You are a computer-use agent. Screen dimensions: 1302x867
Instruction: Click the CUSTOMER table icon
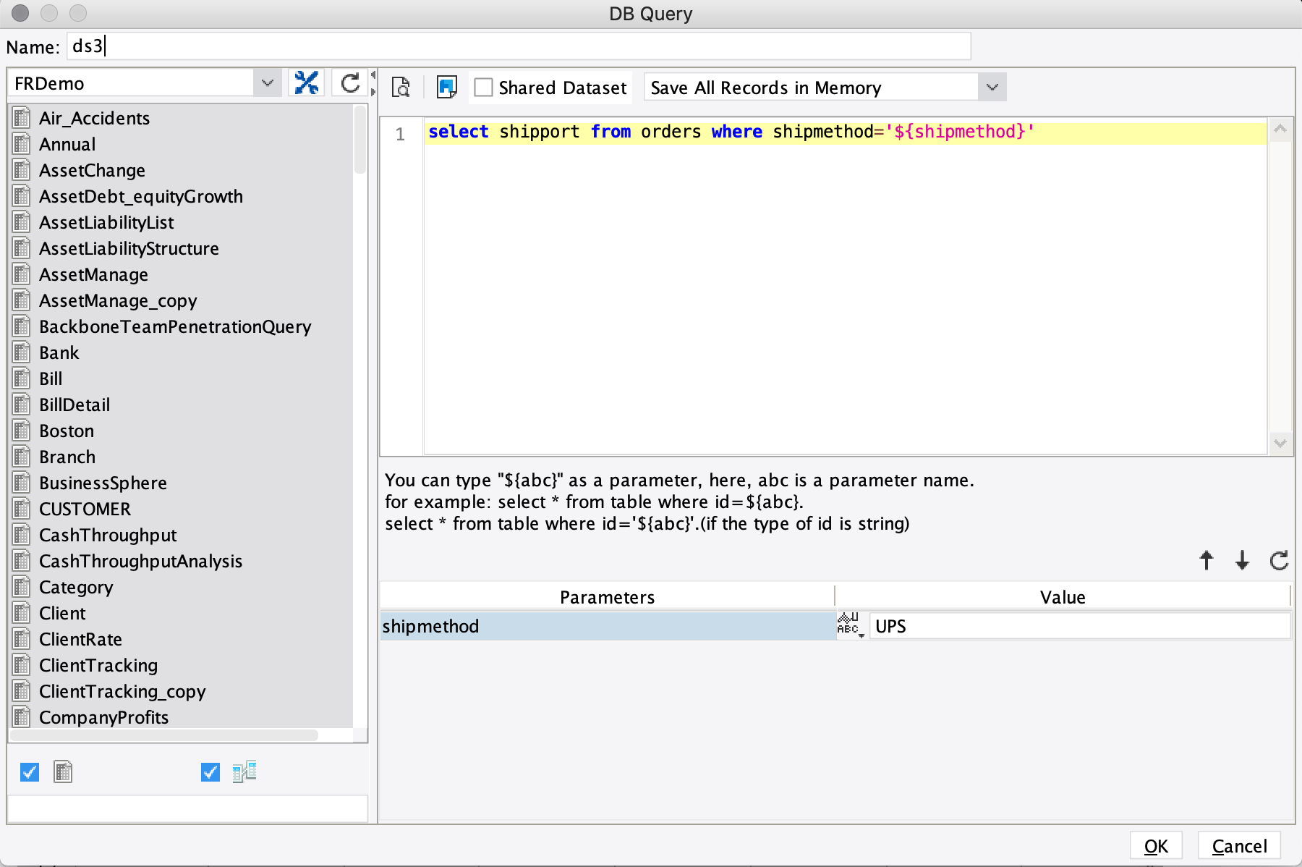click(22, 509)
